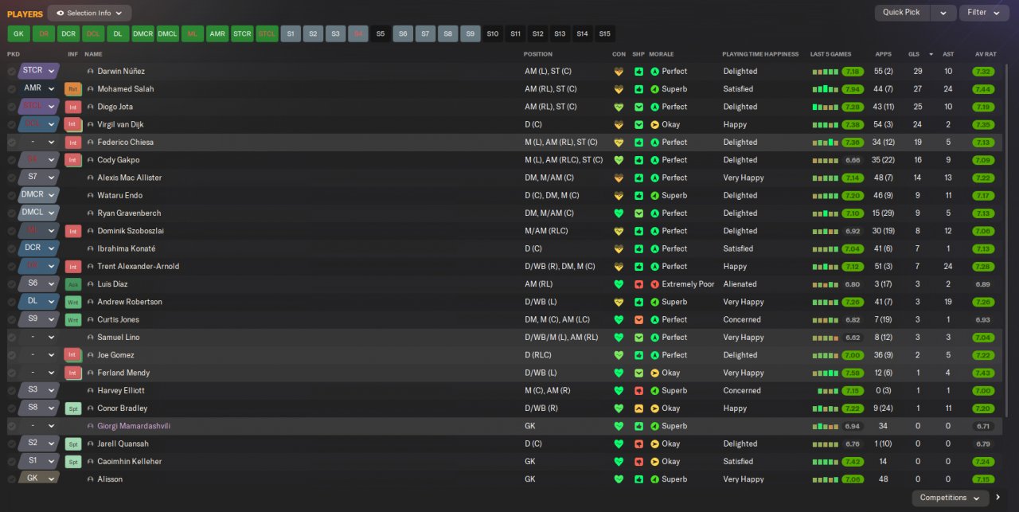
Task: Open the Selection Info dropdown
Action: 89,13
